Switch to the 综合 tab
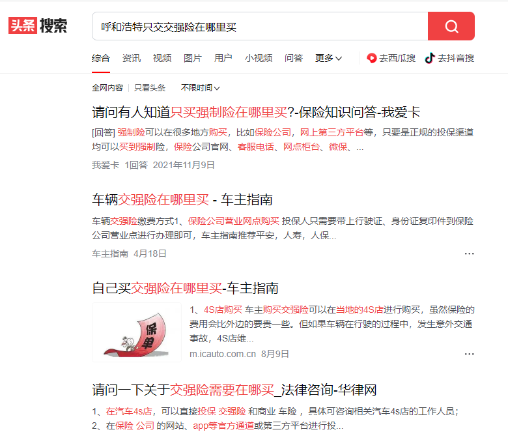This screenshot has width=508, height=434. click(x=101, y=58)
